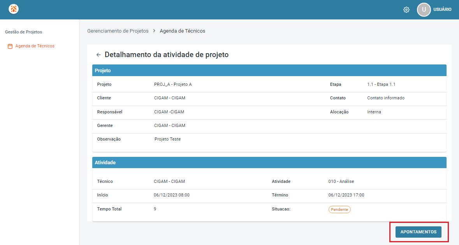This screenshot has width=459, height=245.
Task: Click the breadcrumb chevron separator
Action: click(x=154, y=31)
